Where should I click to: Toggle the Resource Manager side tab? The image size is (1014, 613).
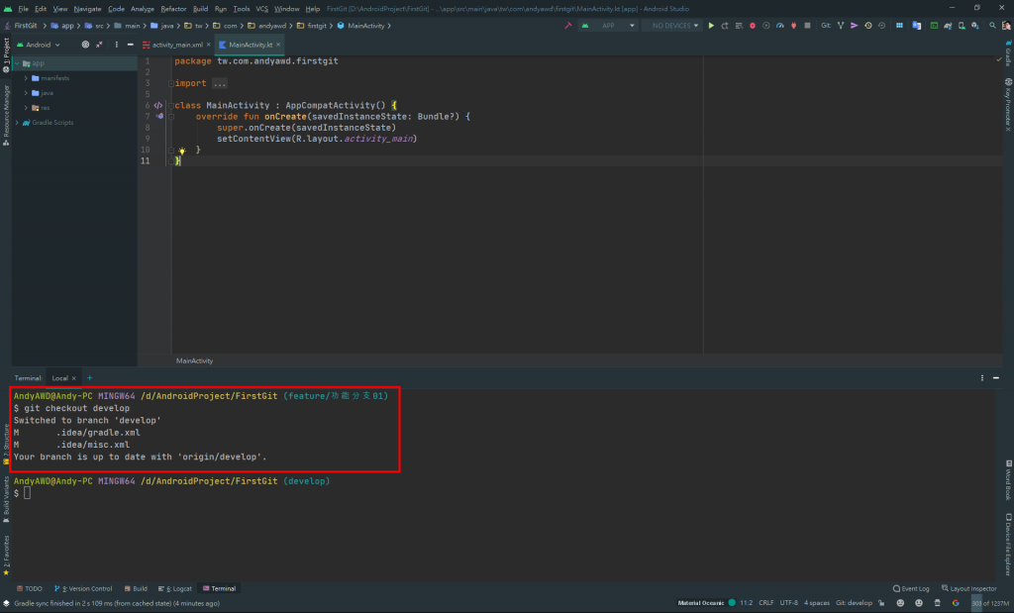[6, 115]
